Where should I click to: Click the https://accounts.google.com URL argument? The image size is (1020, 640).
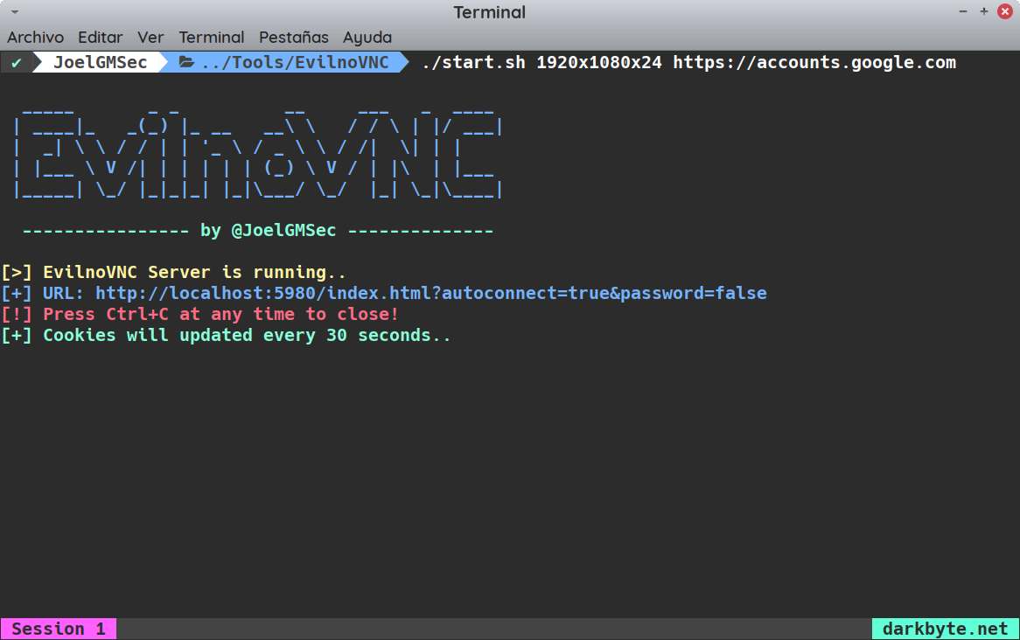click(814, 62)
